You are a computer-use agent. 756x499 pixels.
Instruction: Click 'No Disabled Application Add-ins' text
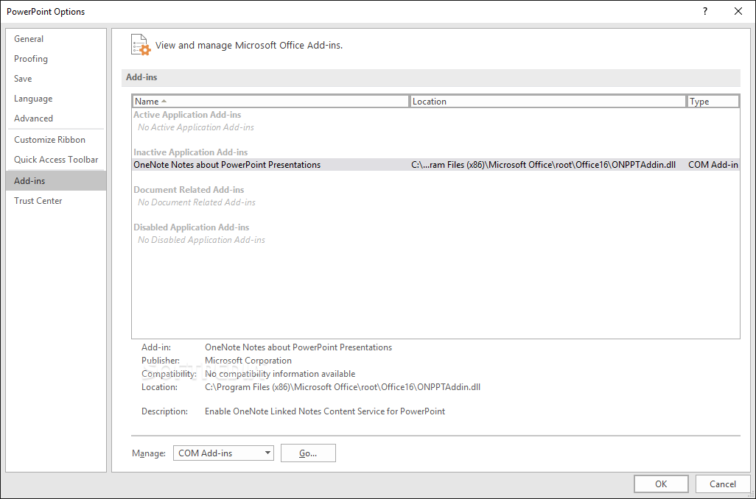(202, 240)
